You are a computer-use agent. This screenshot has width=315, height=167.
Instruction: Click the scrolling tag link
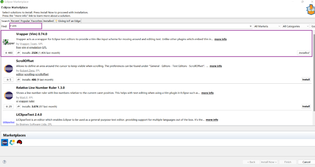[29, 74]
